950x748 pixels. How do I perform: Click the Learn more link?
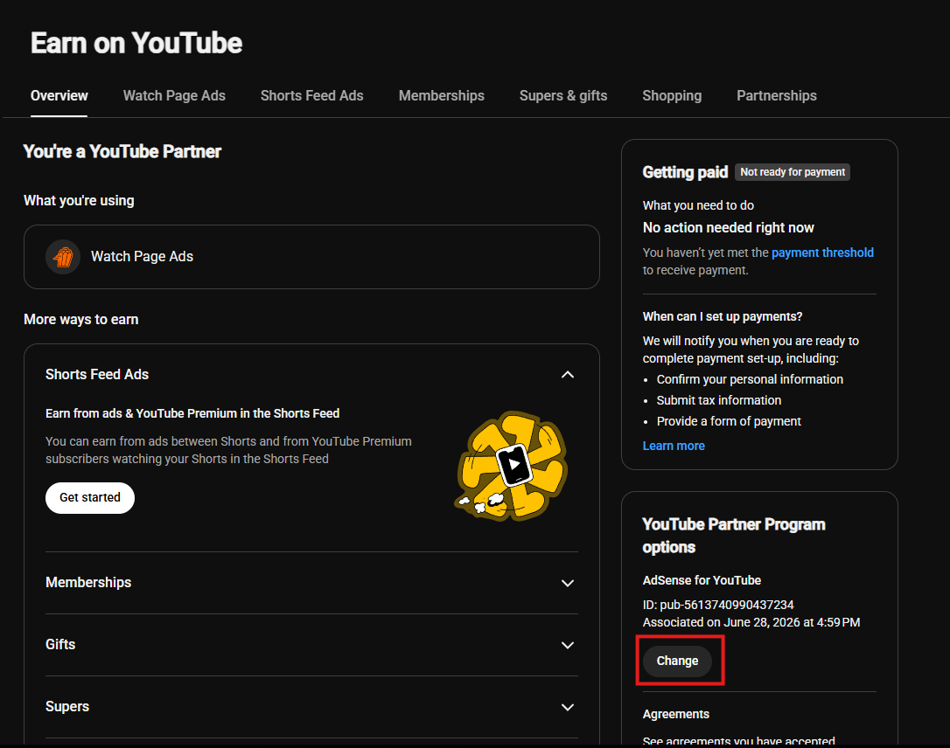click(x=673, y=446)
